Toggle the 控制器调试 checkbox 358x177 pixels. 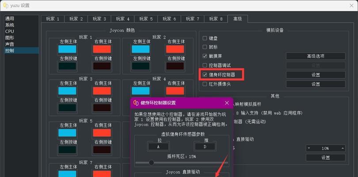(x=205, y=65)
